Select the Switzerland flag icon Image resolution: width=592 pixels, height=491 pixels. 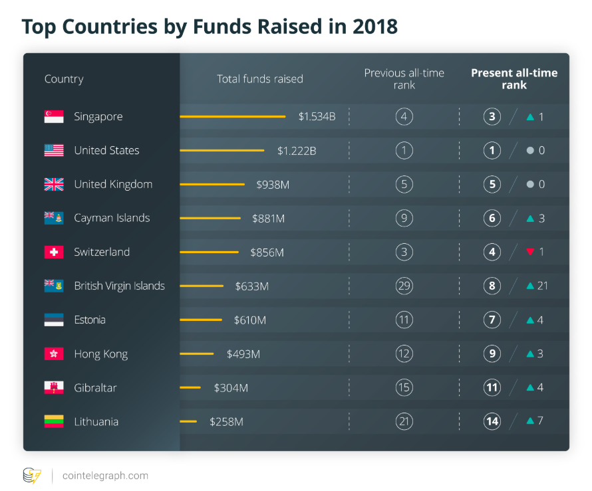(x=54, y=252)
